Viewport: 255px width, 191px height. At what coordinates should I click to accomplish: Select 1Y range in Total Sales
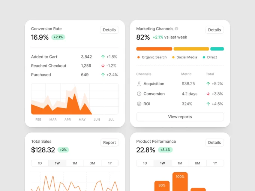tap(110, 163)
